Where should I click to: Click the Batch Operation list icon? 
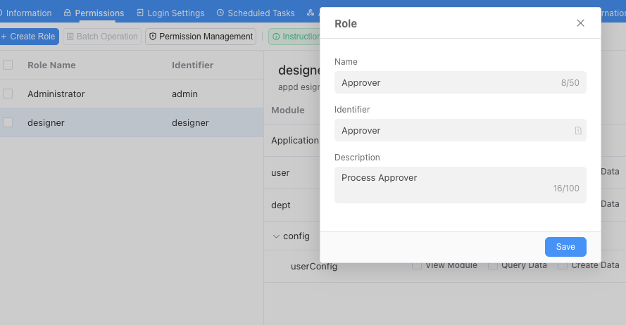[x=70, y=37]
